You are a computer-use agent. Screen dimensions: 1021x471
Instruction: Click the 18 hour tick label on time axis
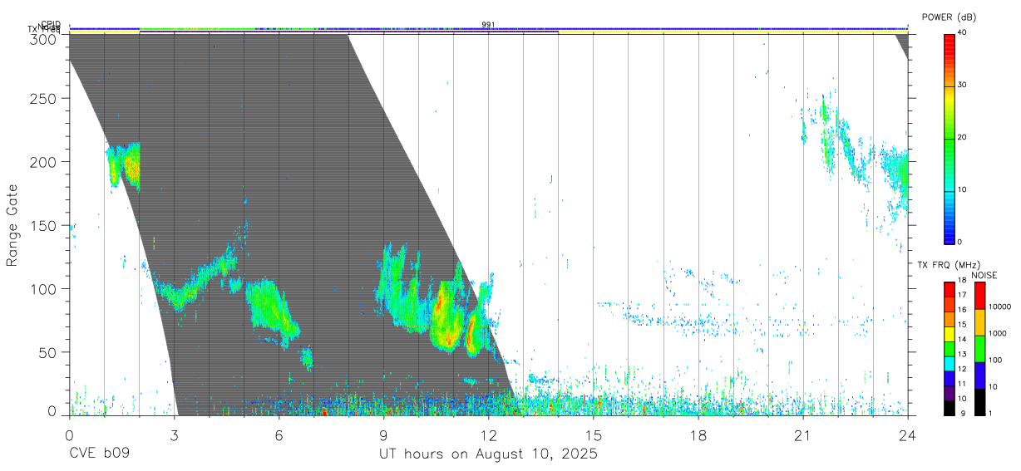[698, 436]
